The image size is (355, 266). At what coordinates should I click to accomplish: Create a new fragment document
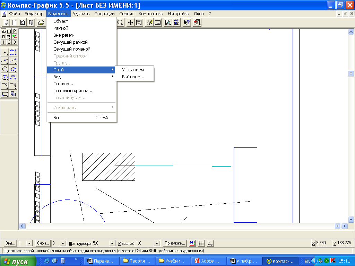[14, 23]
